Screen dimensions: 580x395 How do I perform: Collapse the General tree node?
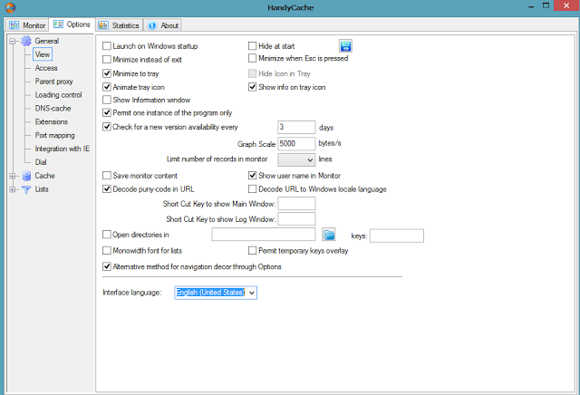(x=13, y=42)
